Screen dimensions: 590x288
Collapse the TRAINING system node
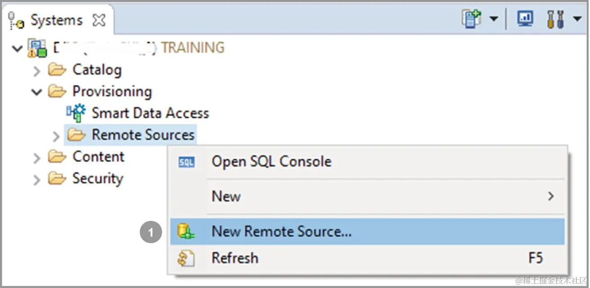(x=18, y=48)
